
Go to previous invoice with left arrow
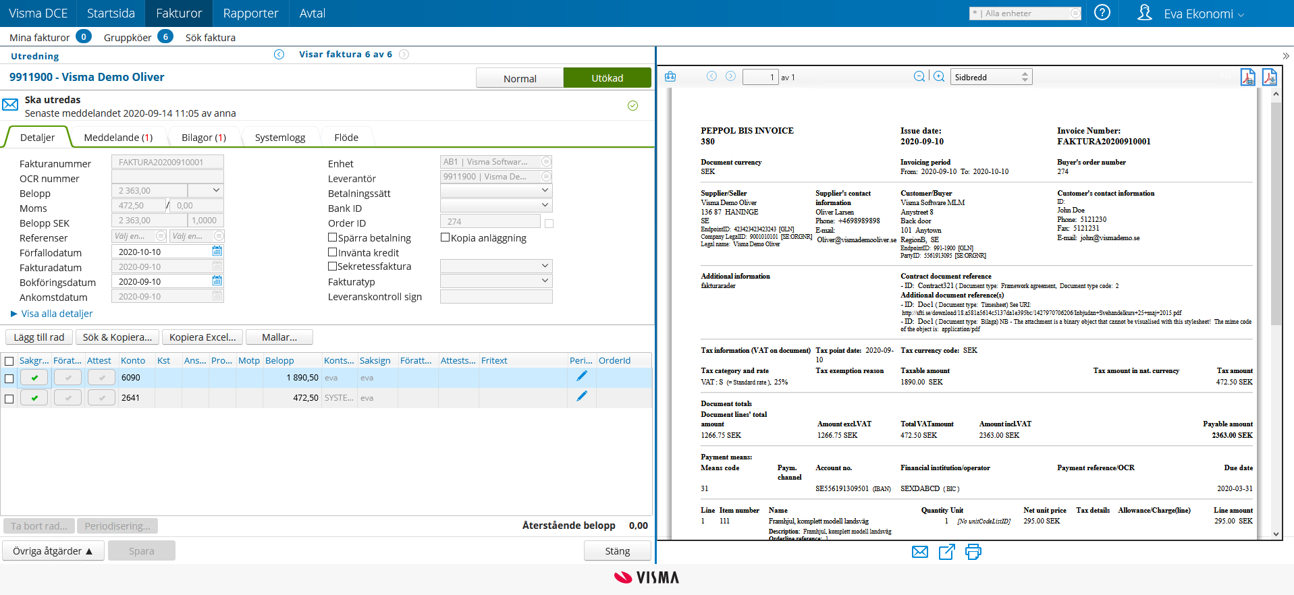tap(279, 55)
